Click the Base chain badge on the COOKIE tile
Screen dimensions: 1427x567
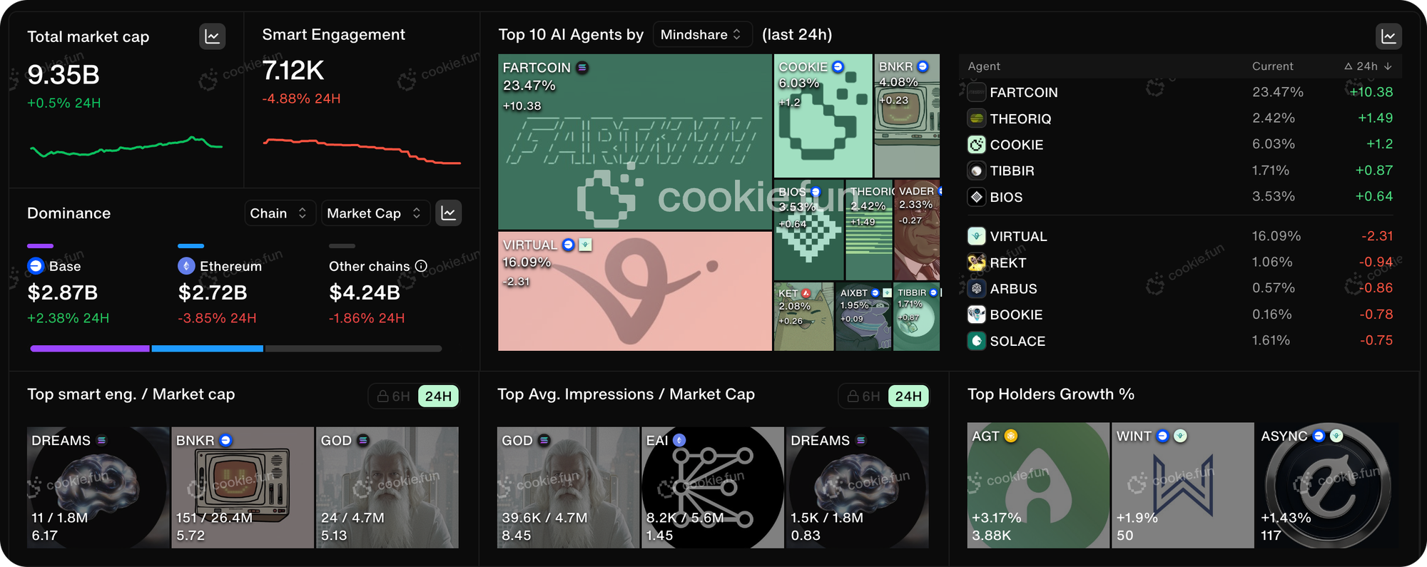coord(838,66)
